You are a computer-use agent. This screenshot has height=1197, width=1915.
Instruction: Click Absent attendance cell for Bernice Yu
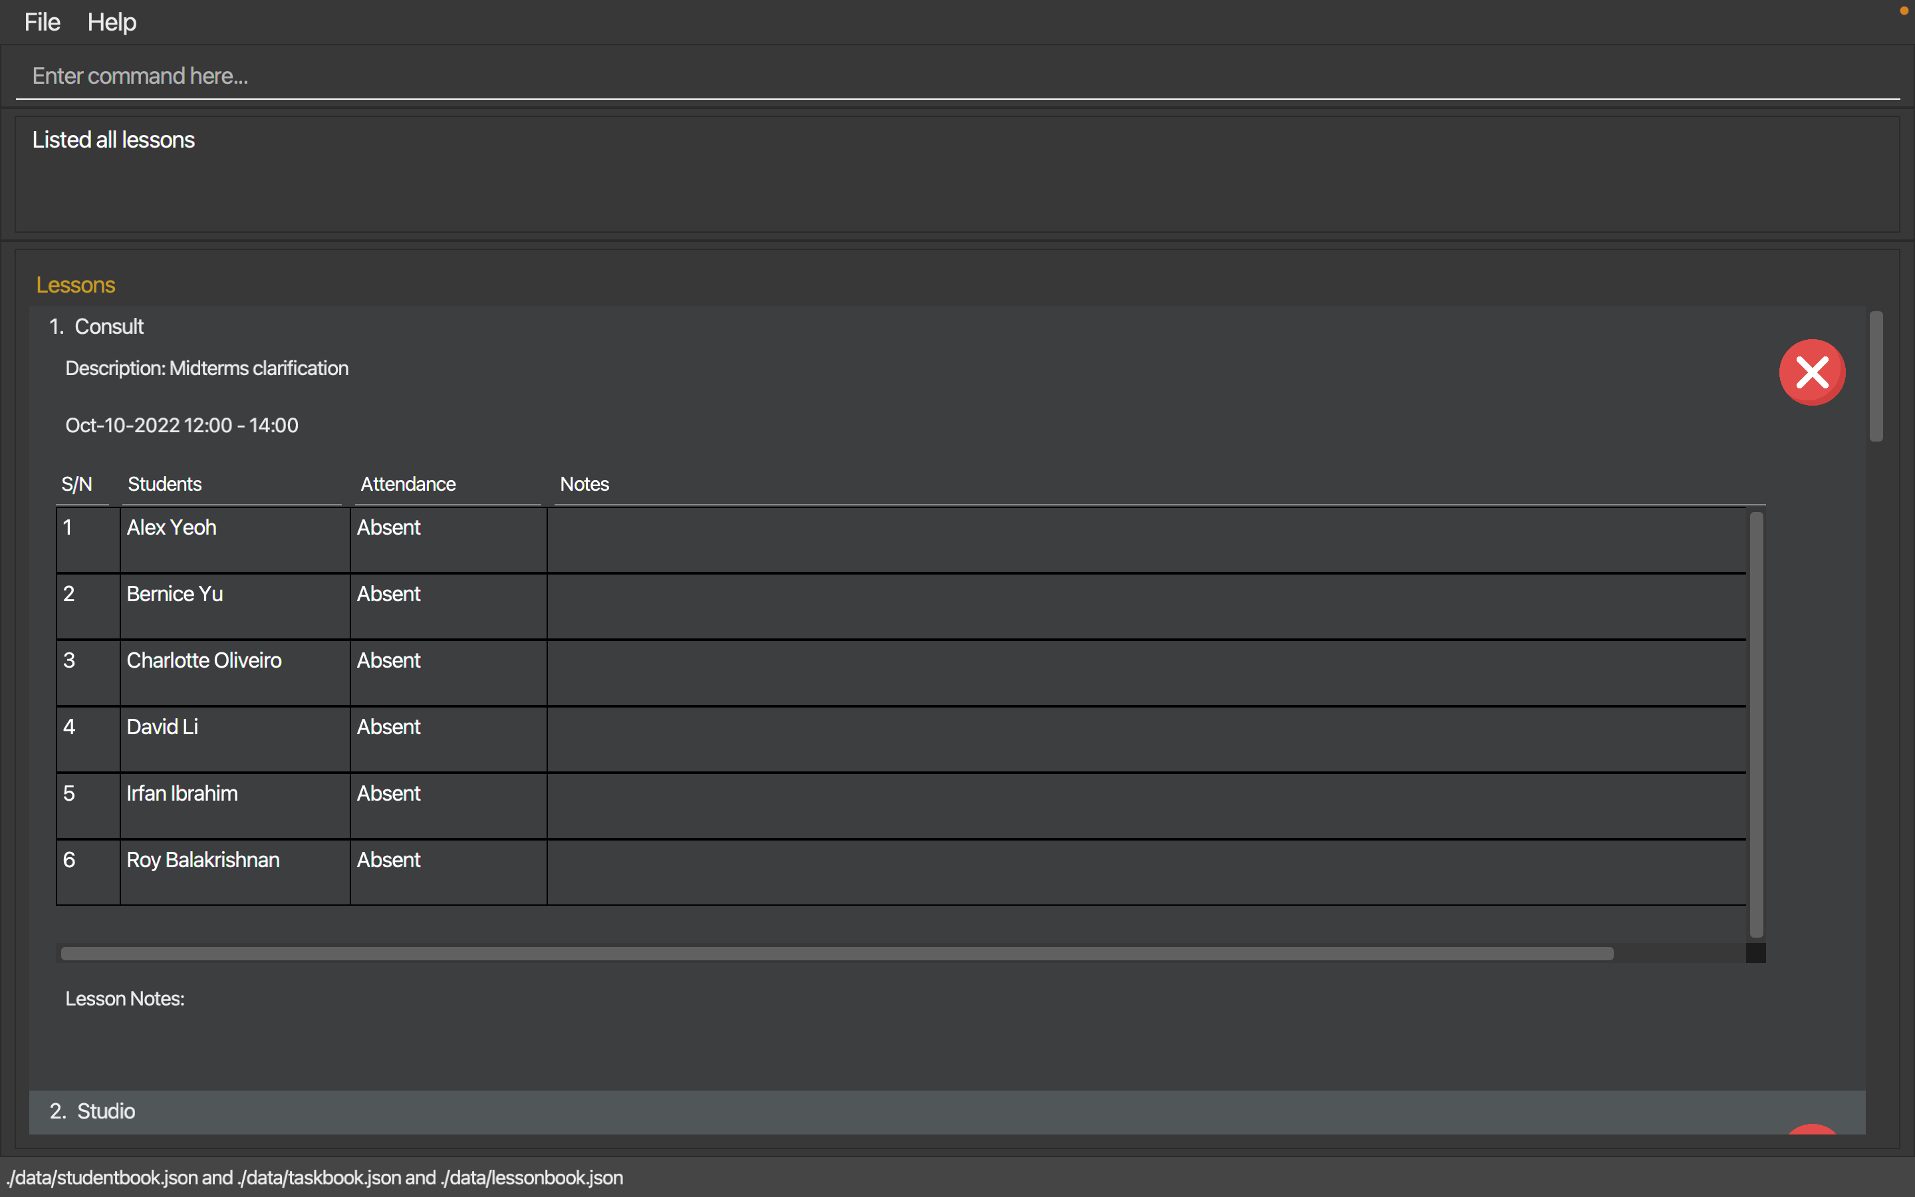[449, 606]
